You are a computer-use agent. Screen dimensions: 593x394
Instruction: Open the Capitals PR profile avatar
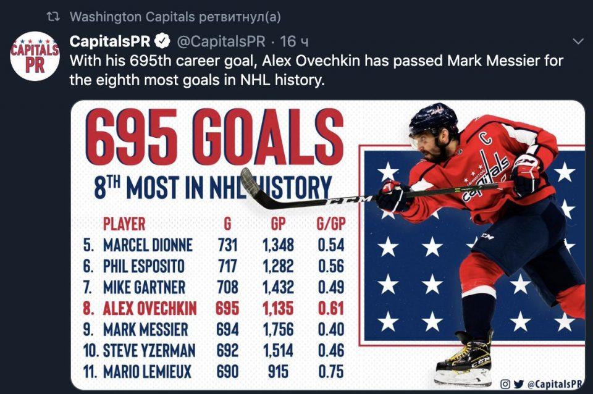(35, 56)
